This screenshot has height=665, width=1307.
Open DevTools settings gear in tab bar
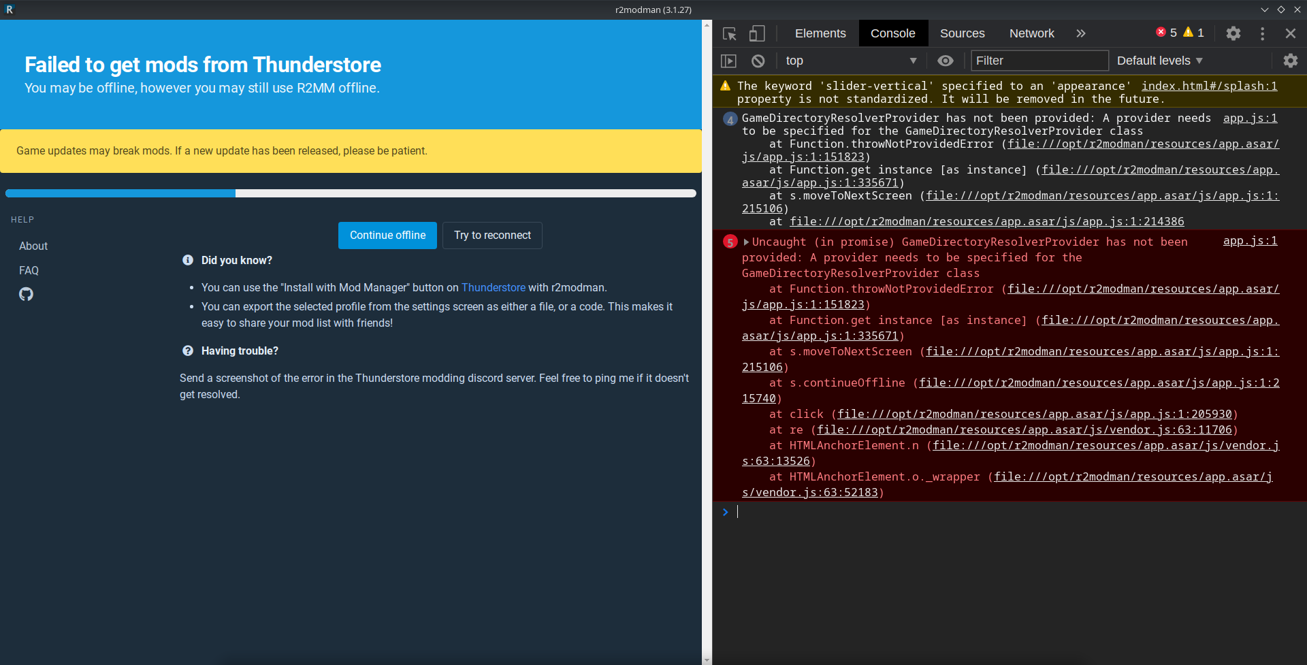click(1233, 33)
